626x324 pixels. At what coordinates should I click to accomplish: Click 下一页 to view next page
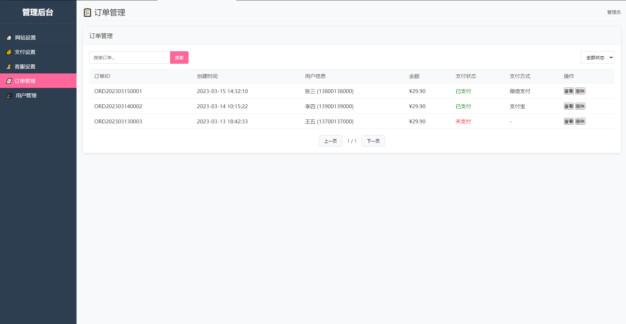point(373,141)
